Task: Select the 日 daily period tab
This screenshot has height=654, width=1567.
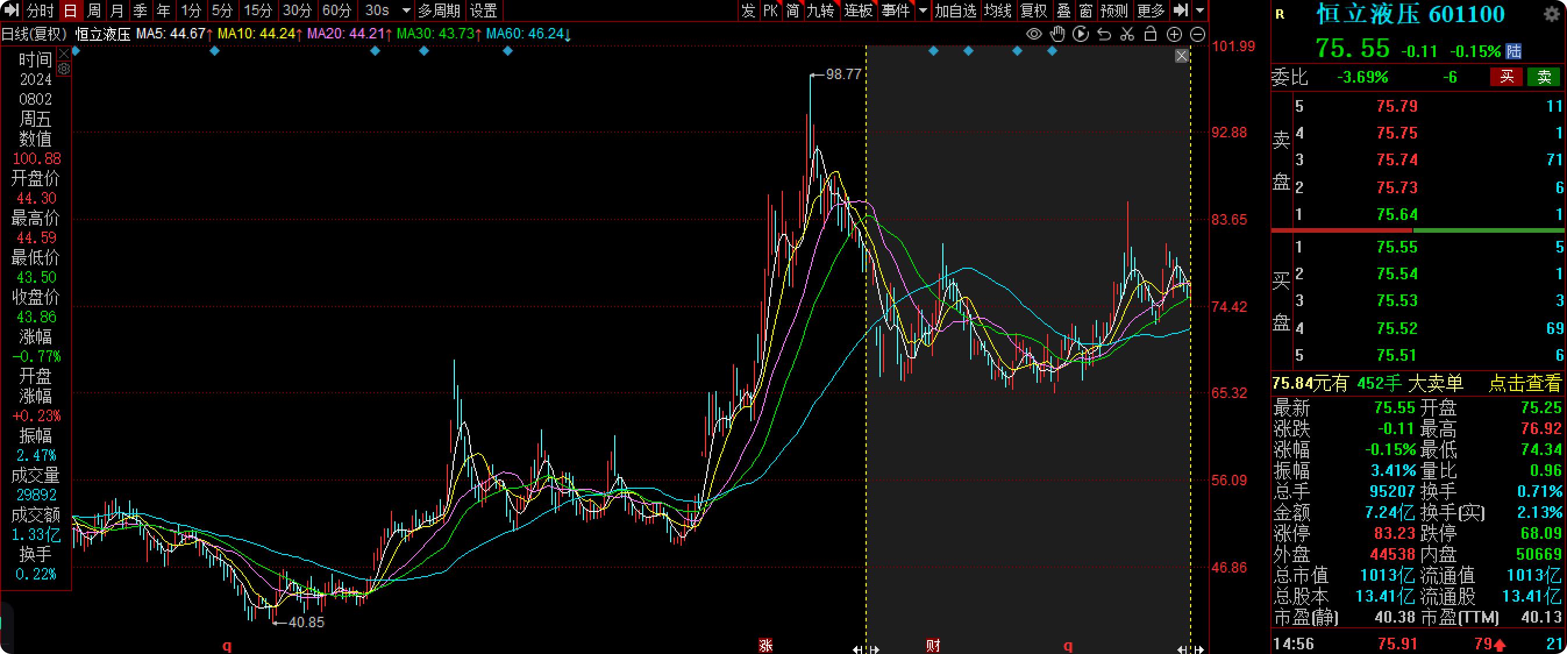Action: click(70, 10)
